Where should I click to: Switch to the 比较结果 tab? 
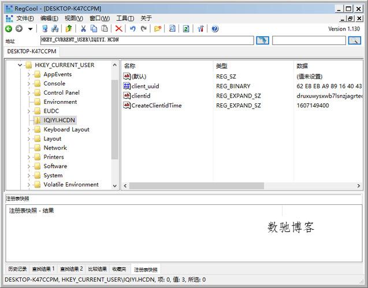tap(98, 269)
